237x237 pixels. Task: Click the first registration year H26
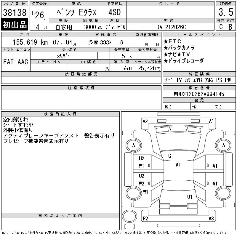point(38,15)
